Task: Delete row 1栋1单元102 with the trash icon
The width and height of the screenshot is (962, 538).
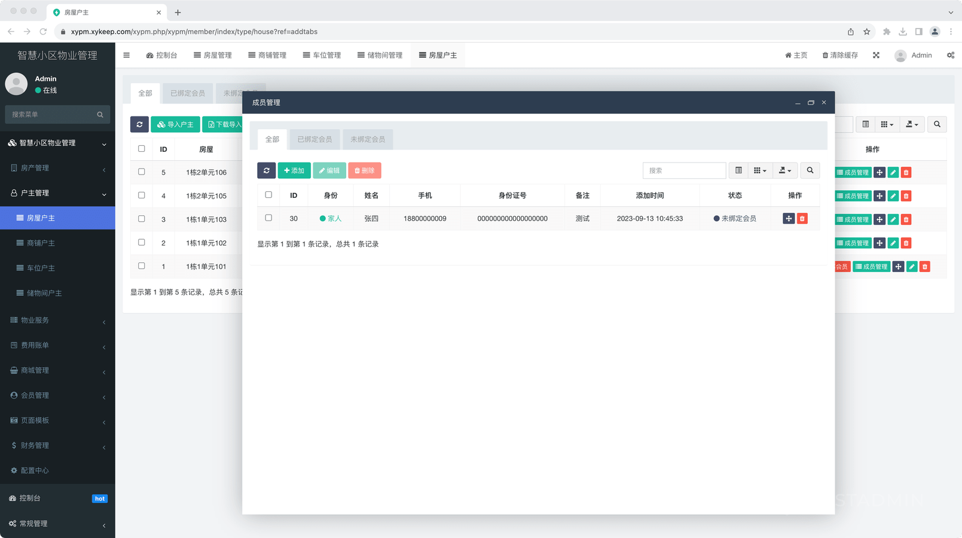Action: coord(906,243)
